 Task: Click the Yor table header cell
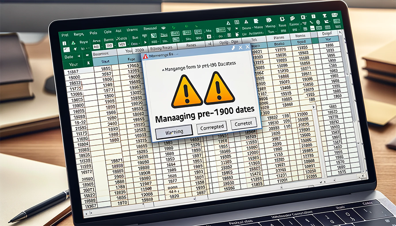328,39
